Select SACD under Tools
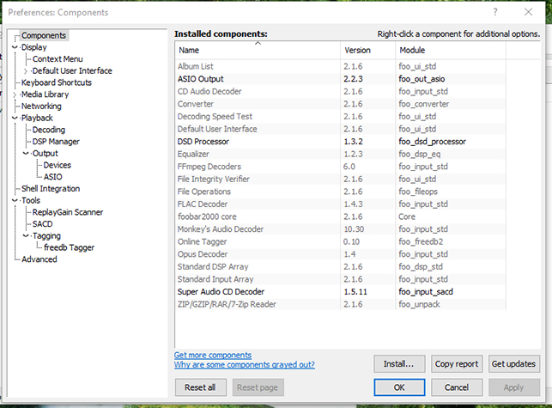The width and height of the screenshot is (552, 408). (x=42, y=224)
